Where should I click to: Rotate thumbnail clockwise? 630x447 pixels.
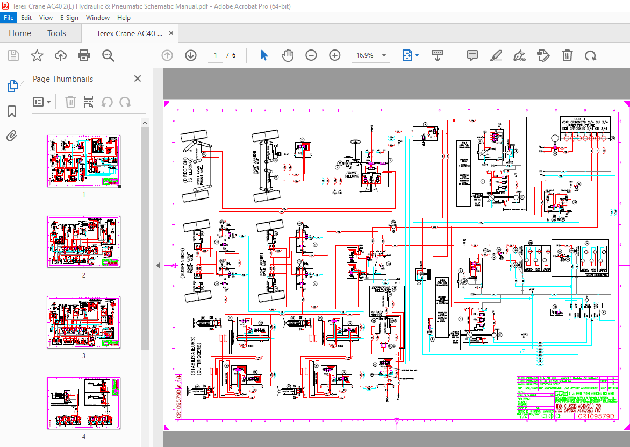tap(125, 102)
